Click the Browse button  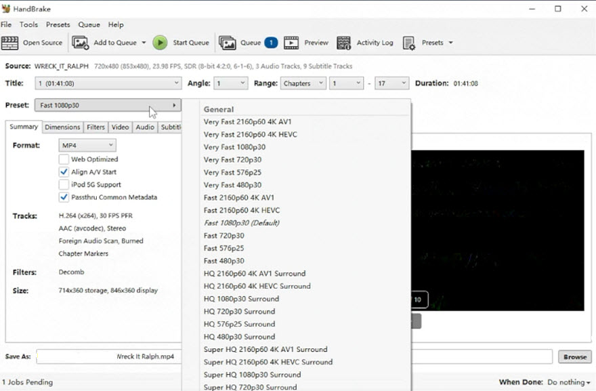pos(575,356)
